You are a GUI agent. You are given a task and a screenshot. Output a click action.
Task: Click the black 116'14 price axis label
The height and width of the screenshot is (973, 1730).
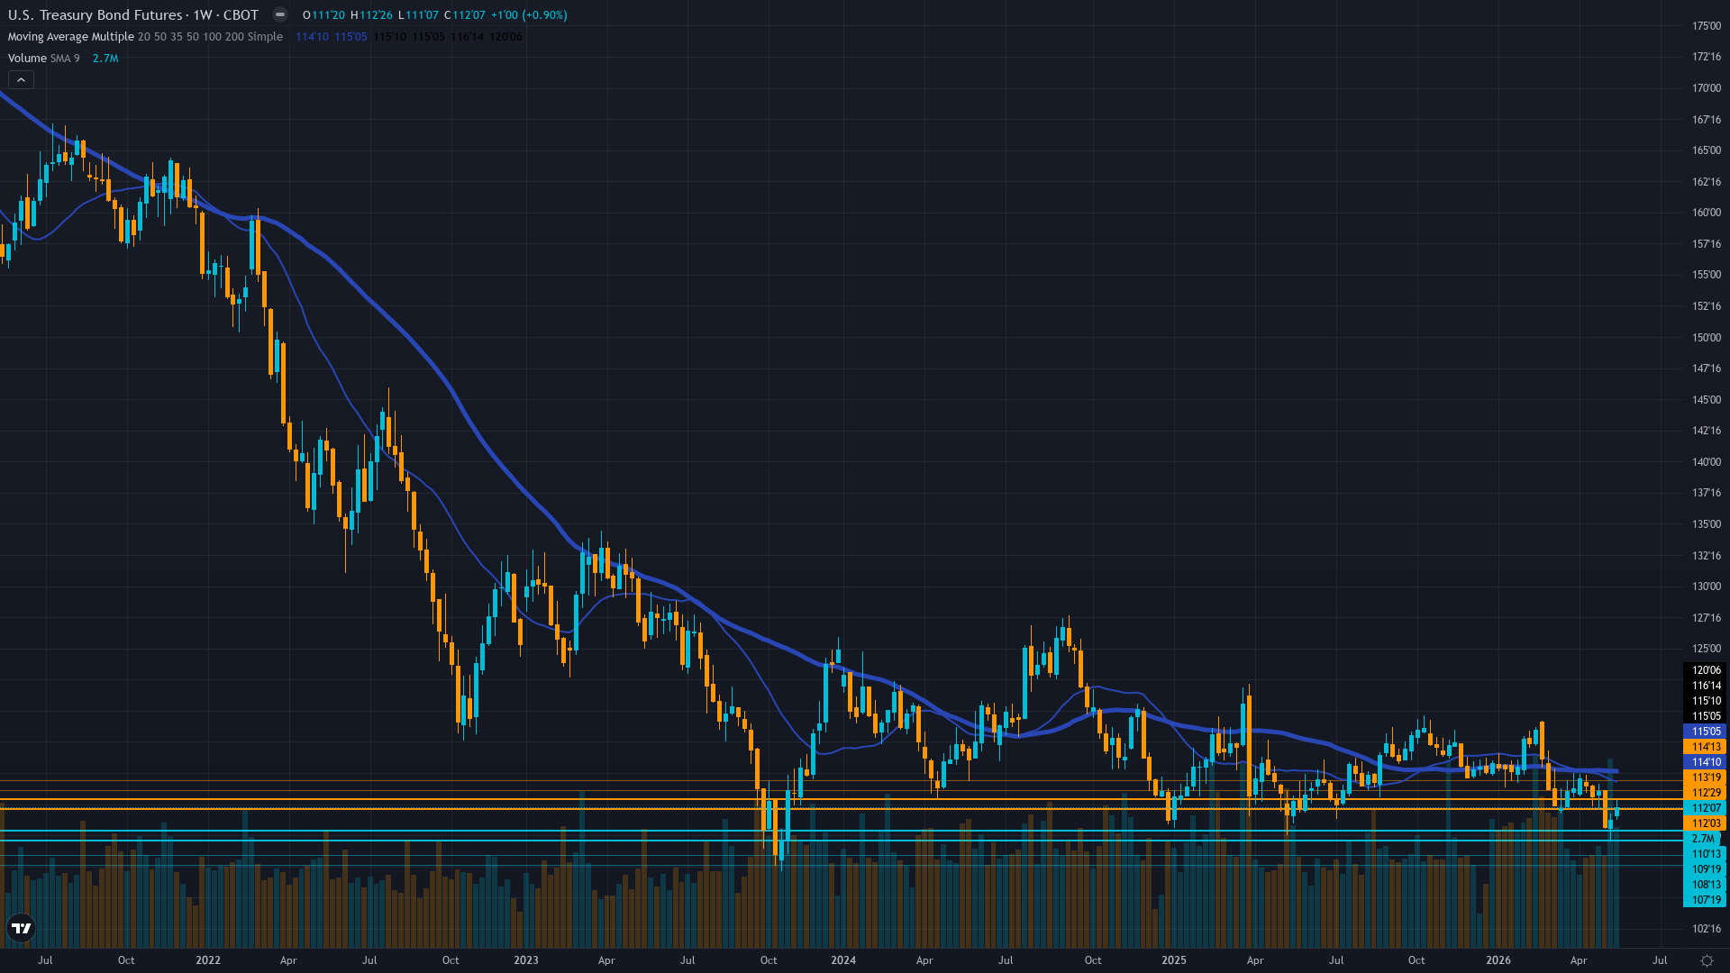pos(1705,686)
